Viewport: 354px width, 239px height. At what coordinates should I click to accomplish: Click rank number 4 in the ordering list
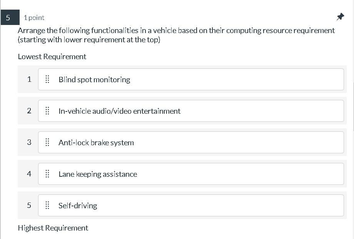coord(29,174)
